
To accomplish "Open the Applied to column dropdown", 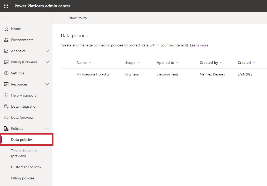I will [177, 63].
